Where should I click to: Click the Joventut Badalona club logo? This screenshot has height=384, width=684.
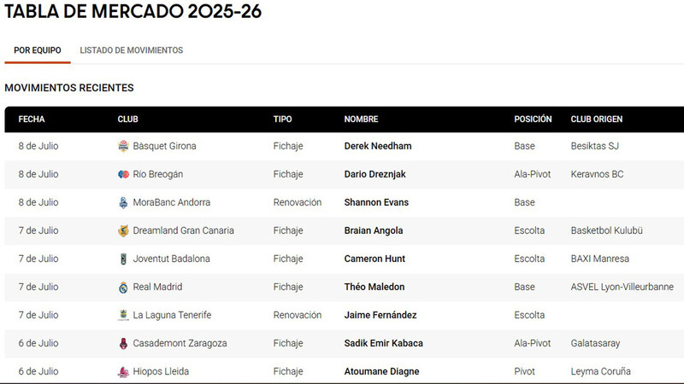point(123,259)
